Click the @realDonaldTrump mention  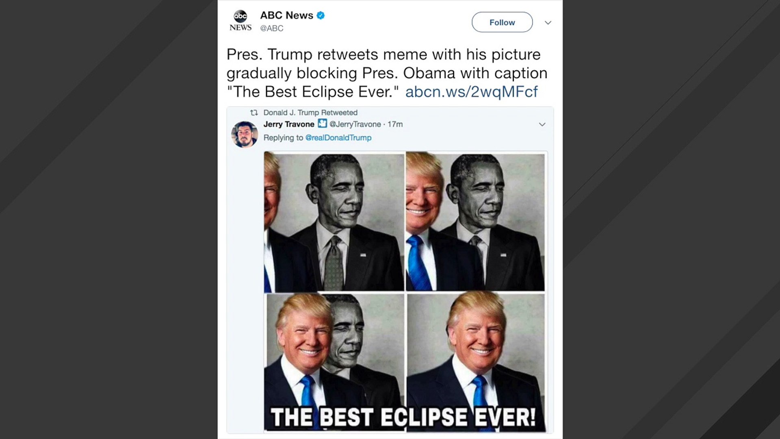tap(338, 138)
